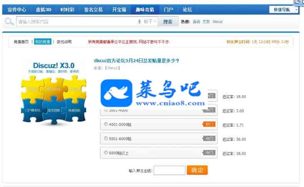Click the 搜索 button
Viewport: 304px width, 187px height.
click(x=168, y=22)
